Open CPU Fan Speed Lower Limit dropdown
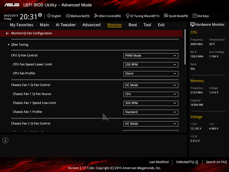This screenshot has width=229, height=172. [x=151, y=65]
